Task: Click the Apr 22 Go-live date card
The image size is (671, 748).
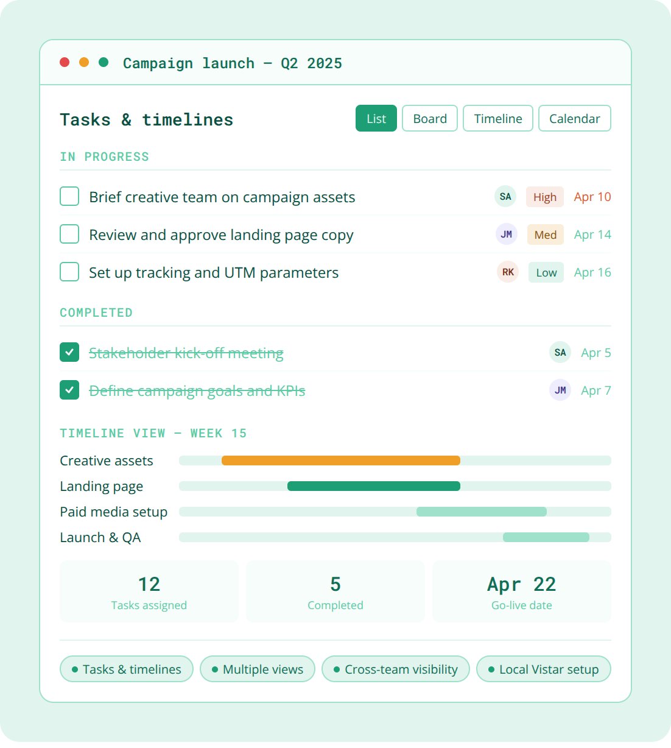Action: [521, 591]
